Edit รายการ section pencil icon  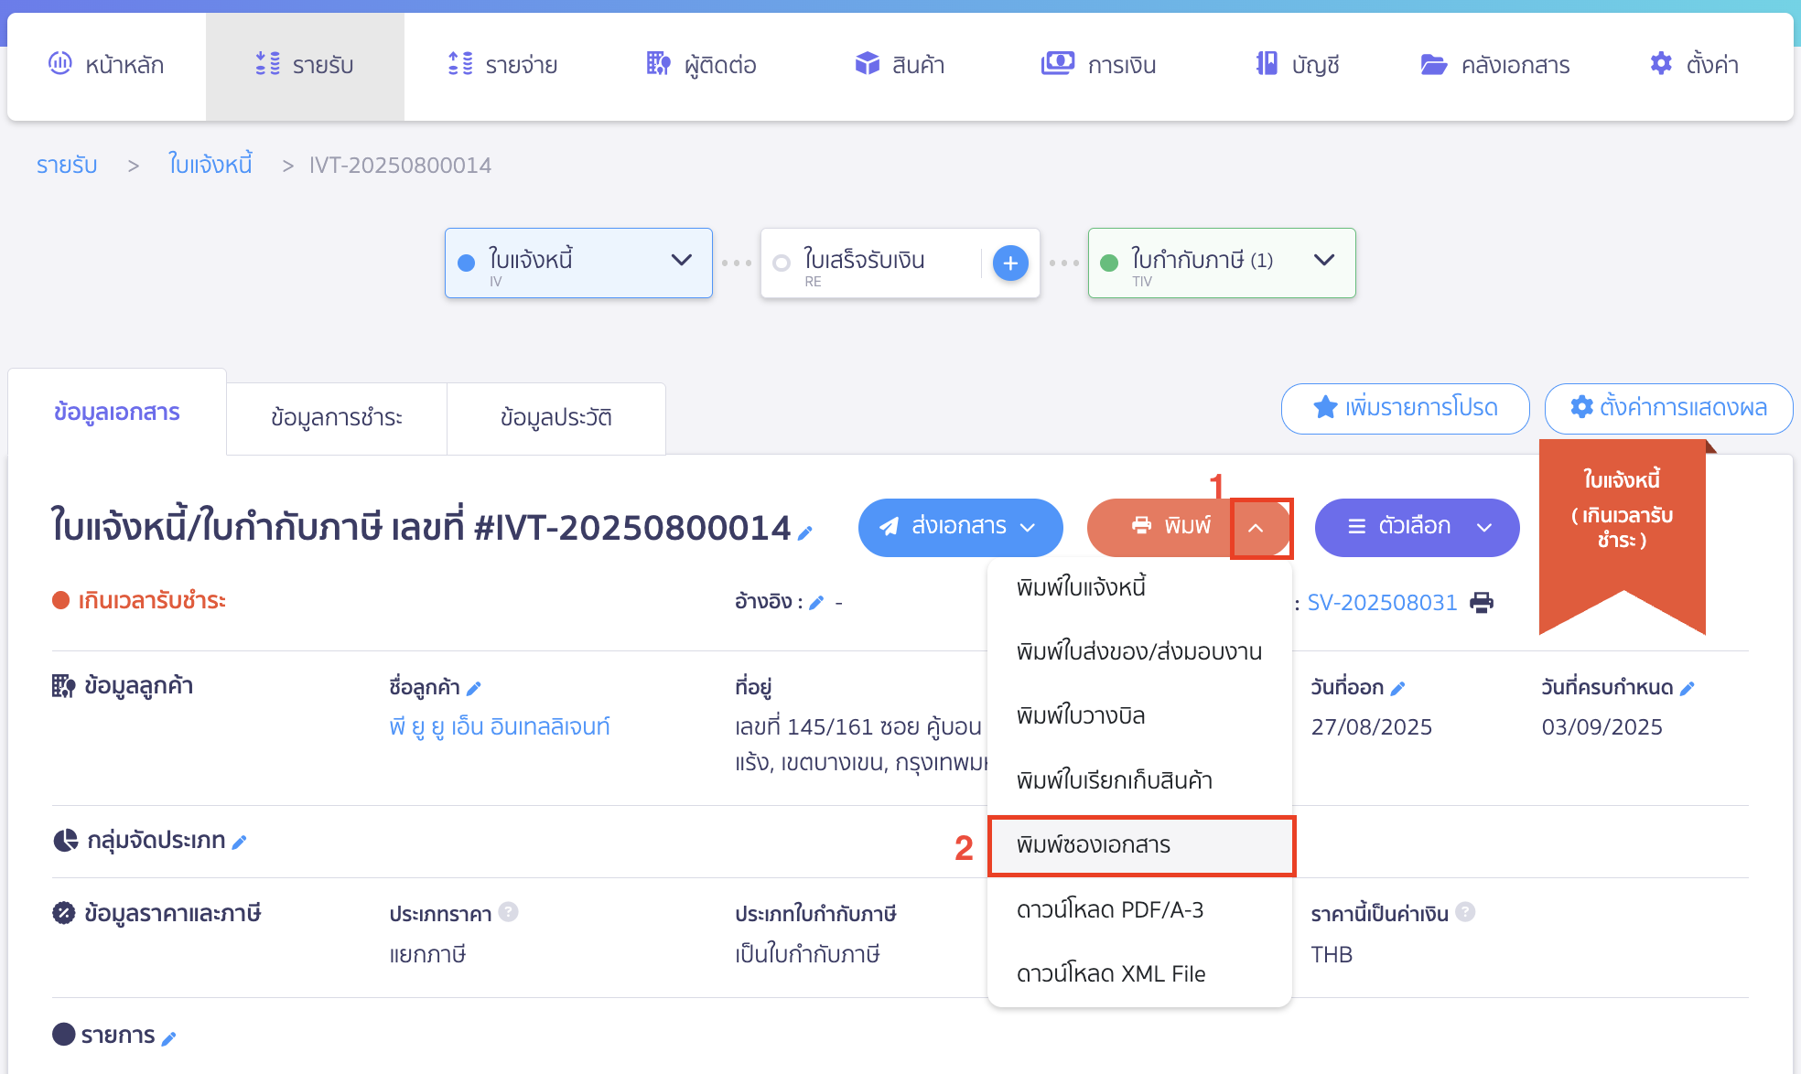coord(169,1036)
